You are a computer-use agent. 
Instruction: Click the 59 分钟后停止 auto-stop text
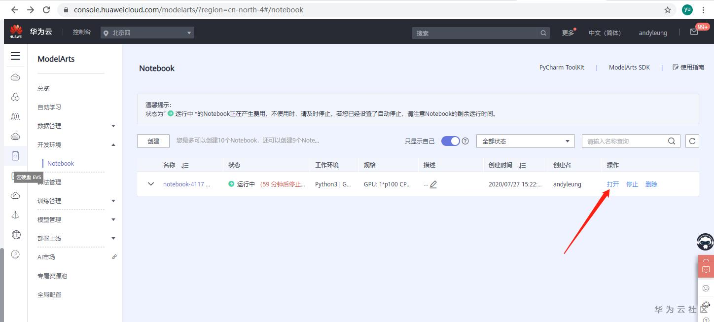tap(283, 184)
